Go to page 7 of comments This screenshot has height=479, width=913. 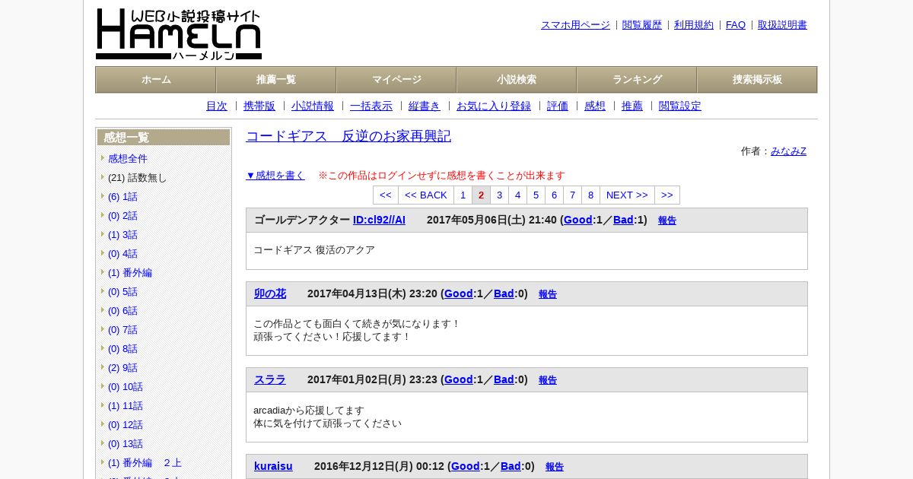pos(572,195)
